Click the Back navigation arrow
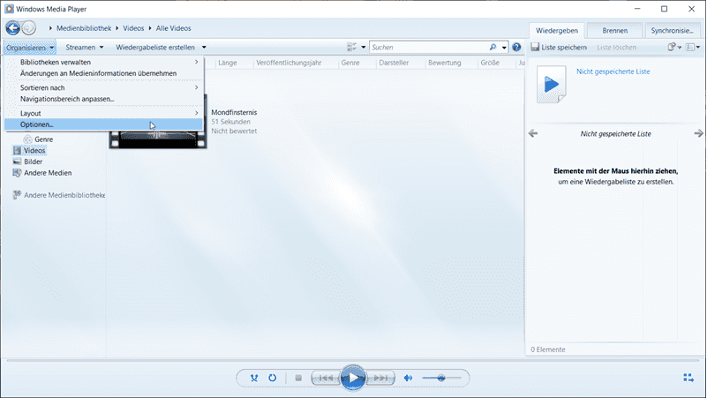Screen dimensions: 707x398 coord(12,28)
